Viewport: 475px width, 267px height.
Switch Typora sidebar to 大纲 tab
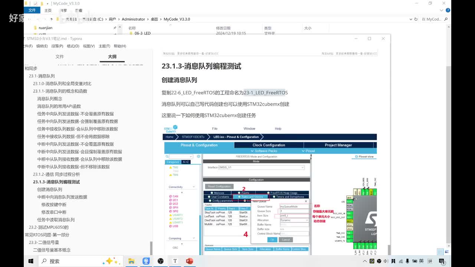point(112,57)
